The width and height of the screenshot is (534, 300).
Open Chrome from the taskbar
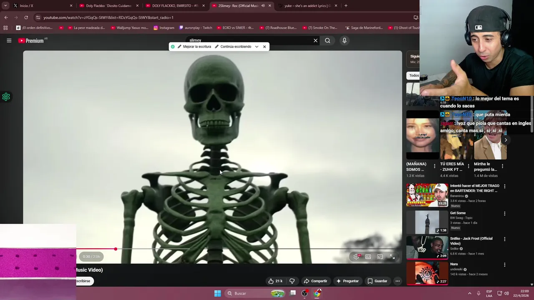point(317,293)
